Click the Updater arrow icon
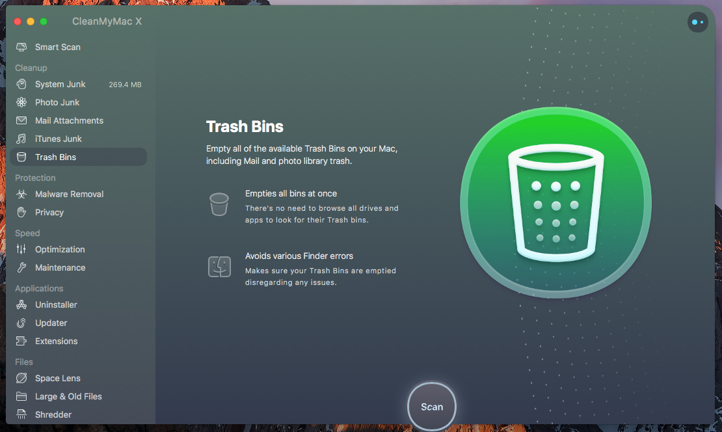This screenshot has height=432, width=722. 21,323
